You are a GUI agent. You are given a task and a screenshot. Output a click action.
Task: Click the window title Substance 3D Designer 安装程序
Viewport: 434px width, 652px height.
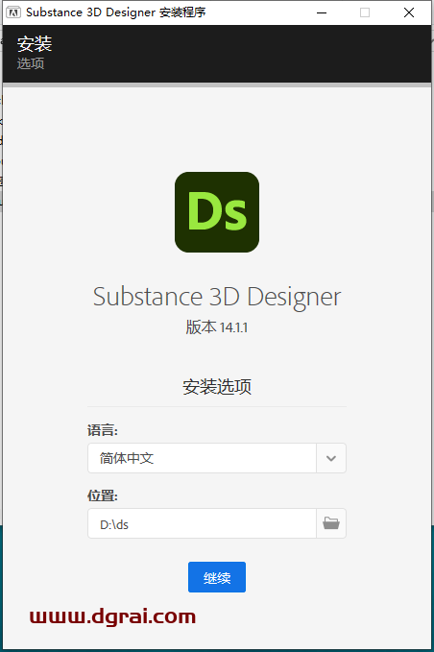coord(116,12)
